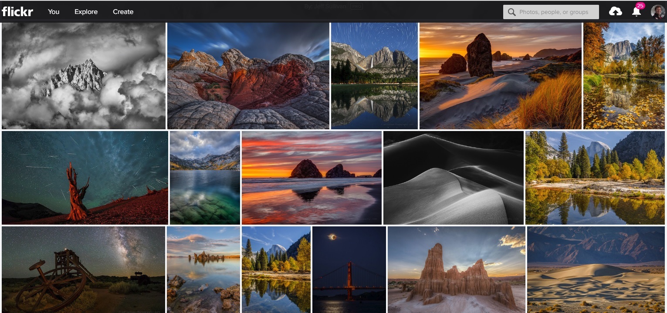This screenshot has height=313, width=667.
Task: View the Golden Gate Bridge crescent moon photo
Action: click(x=349, y=269)
